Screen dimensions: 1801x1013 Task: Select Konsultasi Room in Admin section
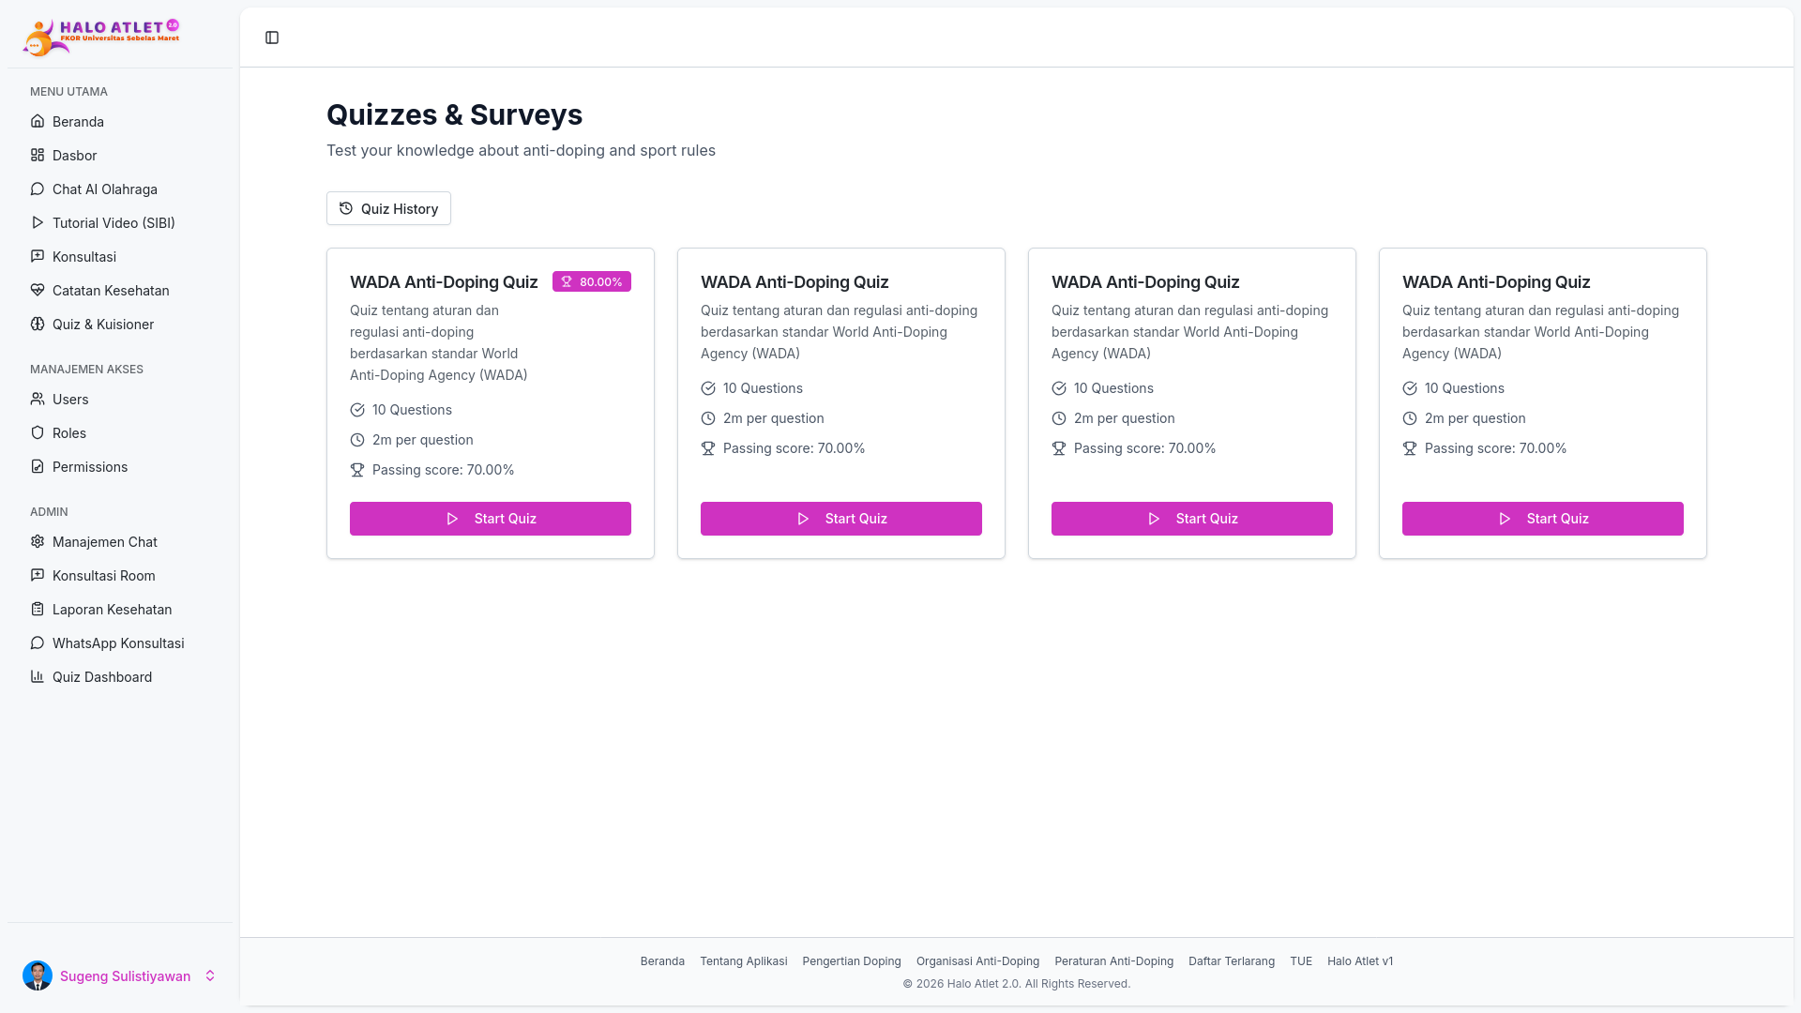(120, 575)
